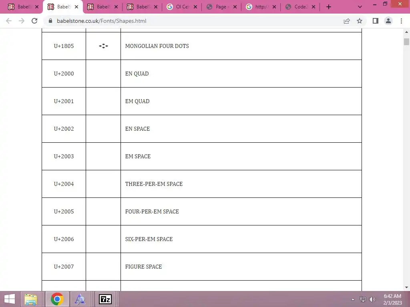Select the U+2003 code point cell
This screenshot has width=410, height=307.
pos(64,156)
